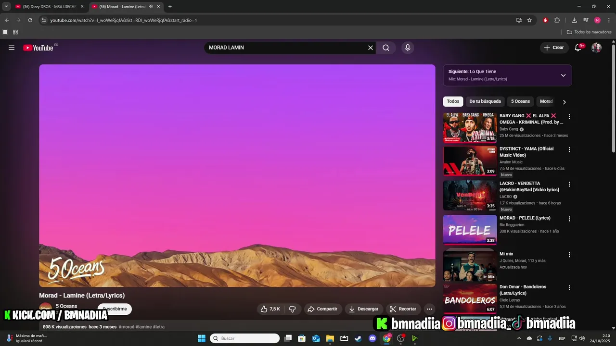Open more actions ellipsis below video
Image resolution: width=616 pixels, height=346 pixels.
430,309
